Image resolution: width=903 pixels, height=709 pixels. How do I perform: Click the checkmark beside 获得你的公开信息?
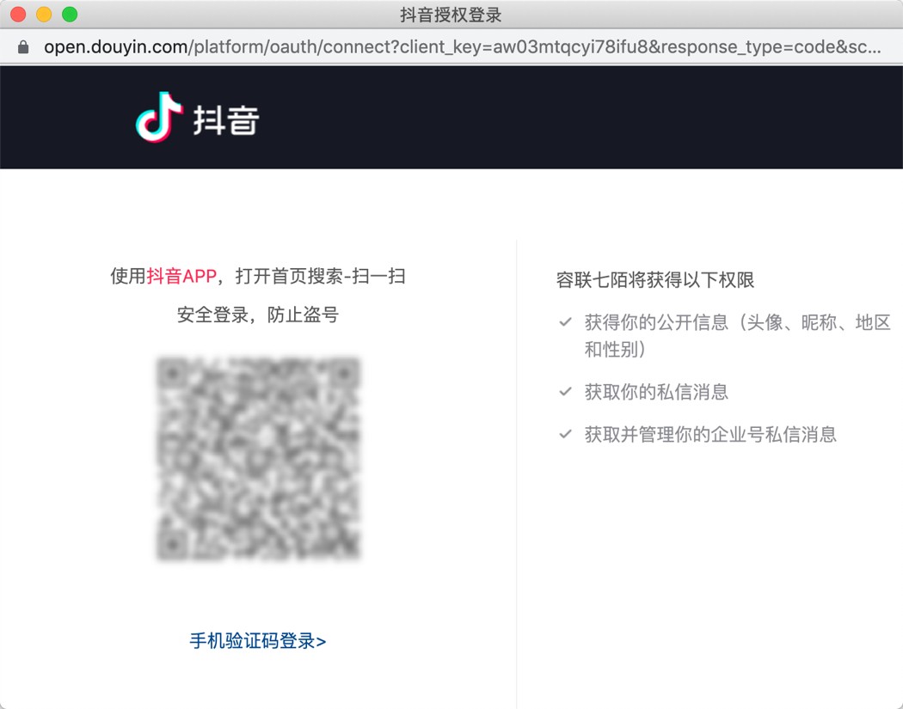pos(566,321)
